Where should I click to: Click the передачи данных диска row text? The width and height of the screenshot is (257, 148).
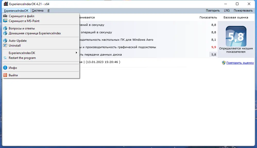(x=101, y=55)
